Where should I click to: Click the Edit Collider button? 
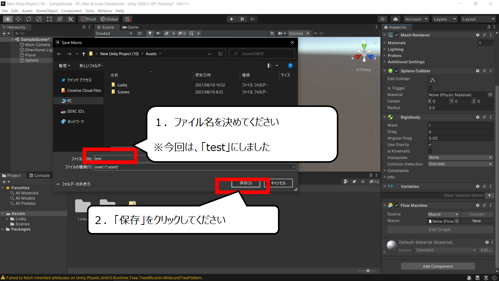pos(433,80)
